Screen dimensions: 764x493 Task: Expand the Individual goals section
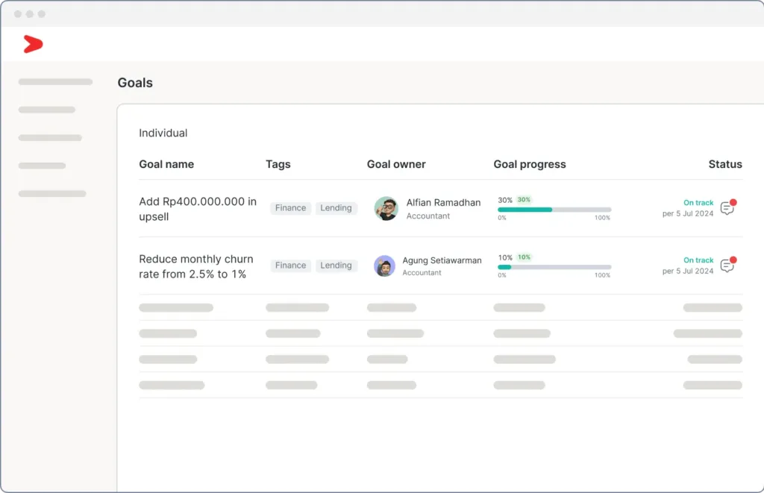pyautogui.click(x=162, y=133)
